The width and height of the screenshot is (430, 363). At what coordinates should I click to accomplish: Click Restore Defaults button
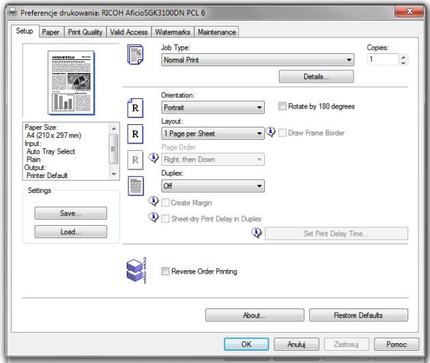(358, 315)
